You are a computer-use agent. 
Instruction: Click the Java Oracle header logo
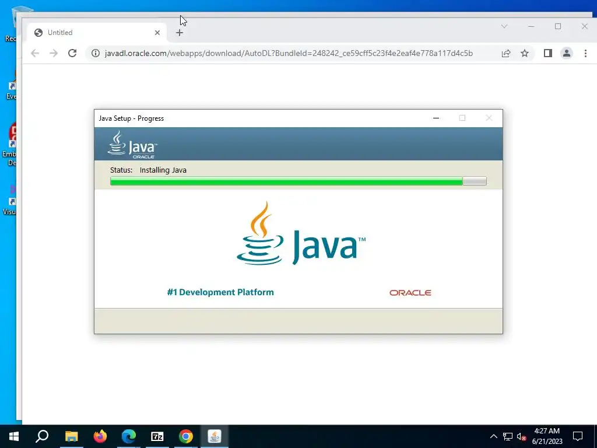point(132,145)
